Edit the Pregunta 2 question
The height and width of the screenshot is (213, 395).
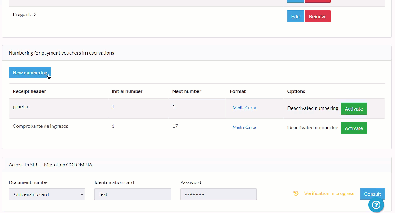click(x=295, y=17)
